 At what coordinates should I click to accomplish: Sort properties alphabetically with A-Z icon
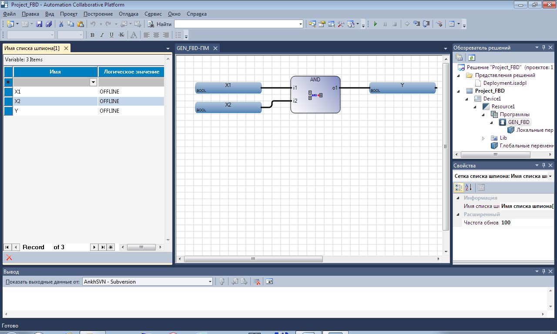point(468,187)
